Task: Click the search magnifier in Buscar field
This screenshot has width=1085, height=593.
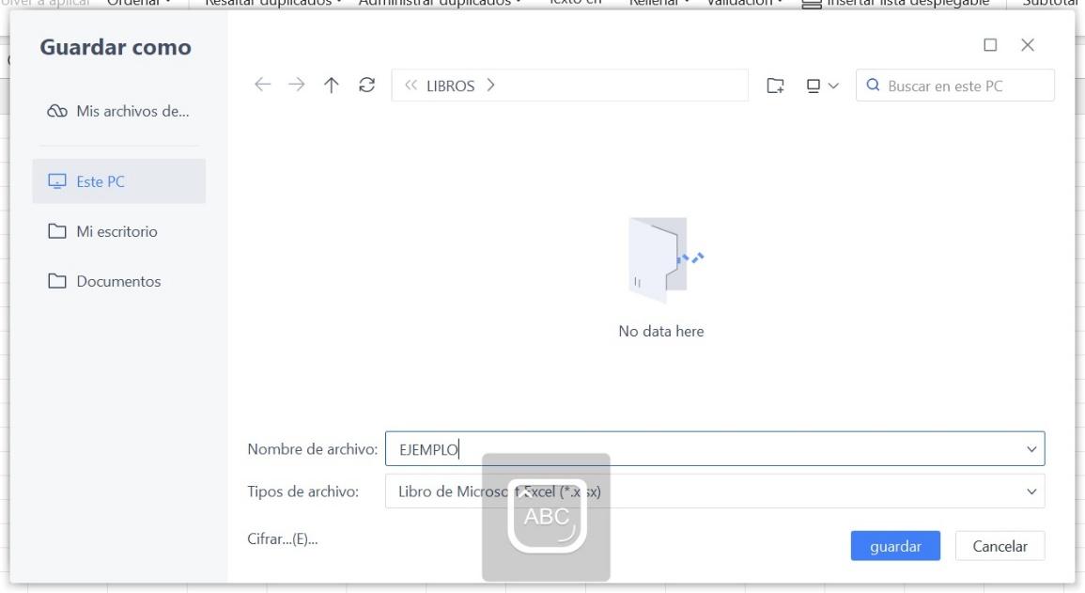Action: (874, 85)
